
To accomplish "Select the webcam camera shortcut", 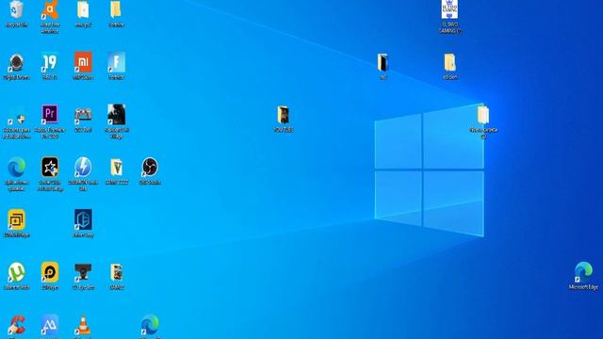I will 17,63.
